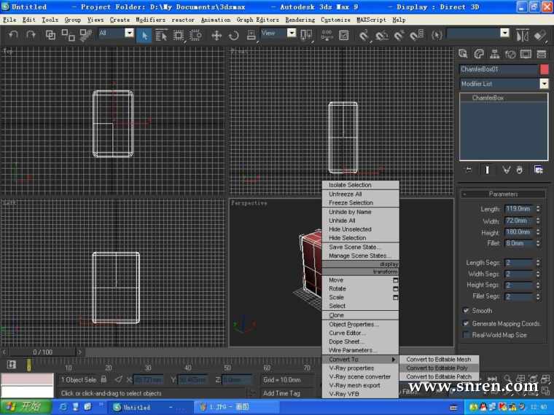Toggle the Angle Snap icon
This screenshot has width=554, height=415.
pyautogui.click(x=381, y=35)
